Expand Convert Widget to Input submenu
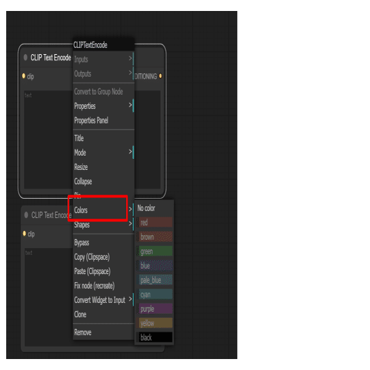Image resolution: width=370 pixels, height=370 pixels. tap(103, 300)
